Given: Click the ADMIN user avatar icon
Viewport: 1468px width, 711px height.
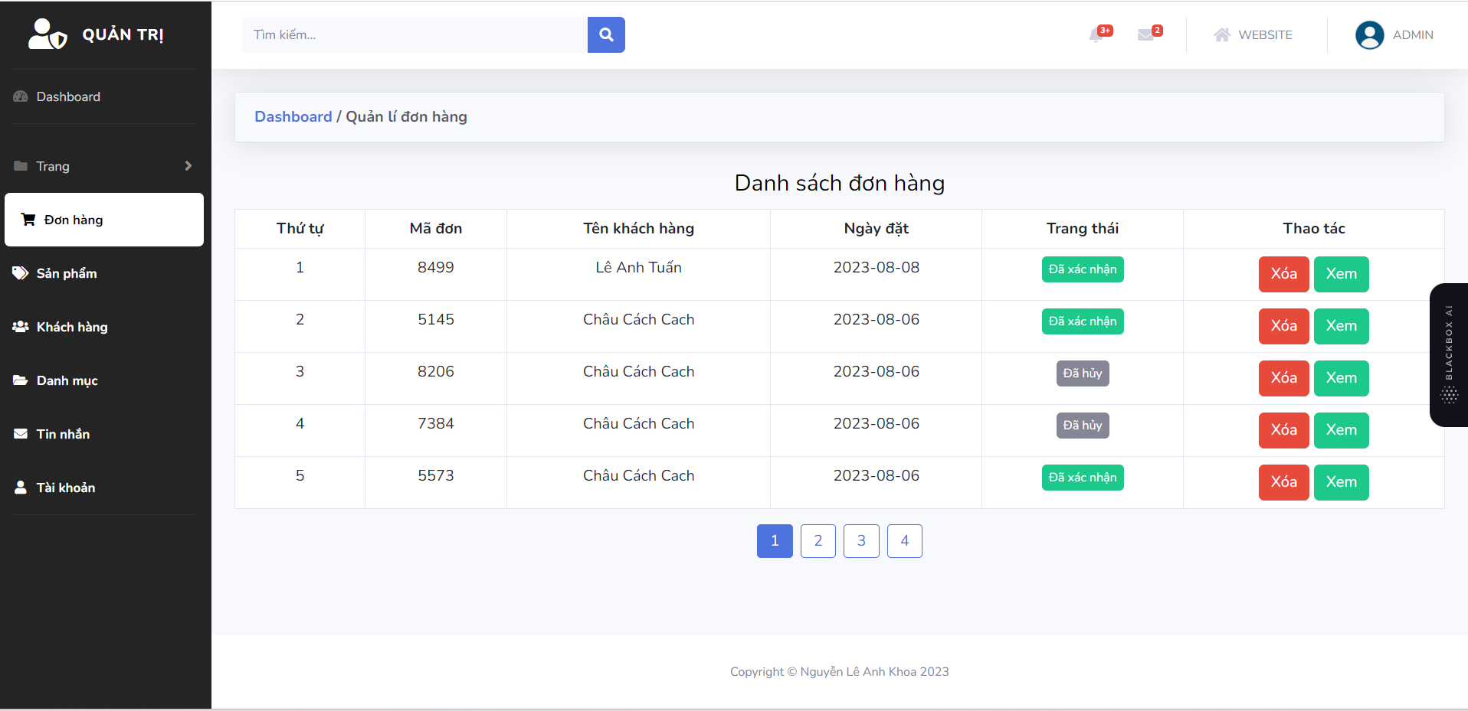Looking at the screenshot, I should pos(1370,35).
